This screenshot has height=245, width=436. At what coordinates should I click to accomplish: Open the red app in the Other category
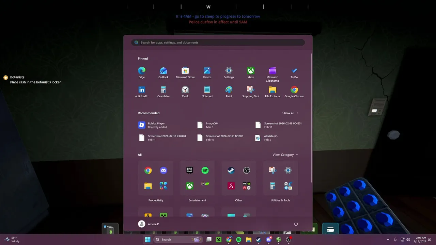pos(231,186)
